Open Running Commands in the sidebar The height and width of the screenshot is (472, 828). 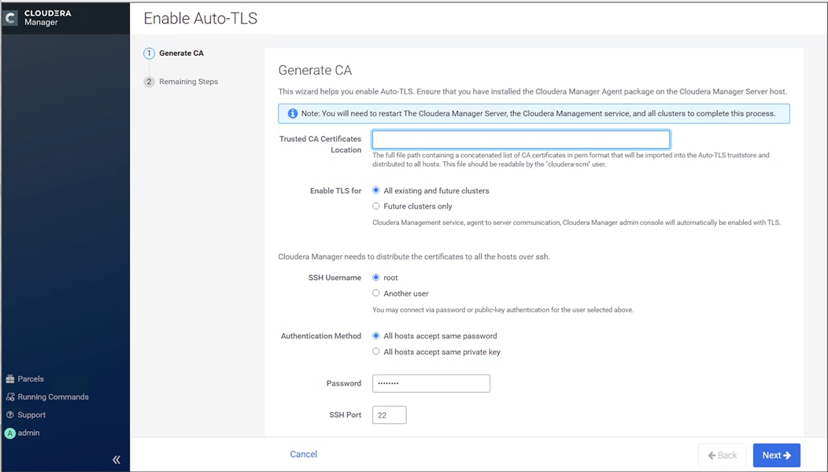pyautogui.click(x=53, y=397)
